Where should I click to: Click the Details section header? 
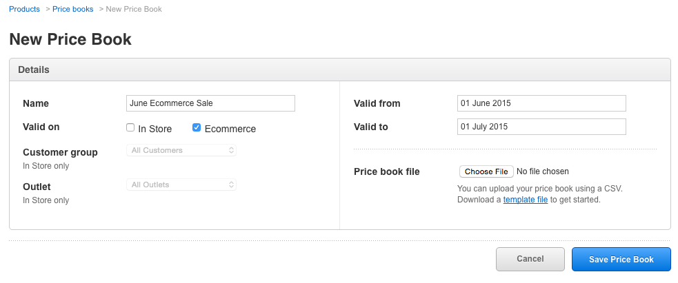click(x=34, y=70)
